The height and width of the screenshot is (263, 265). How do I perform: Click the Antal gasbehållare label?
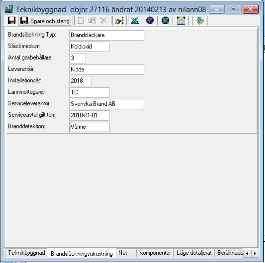click(x=30, y=57)
